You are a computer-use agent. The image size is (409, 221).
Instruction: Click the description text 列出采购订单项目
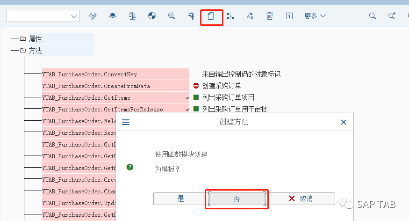[228, 97]
